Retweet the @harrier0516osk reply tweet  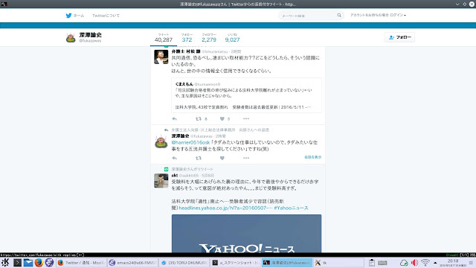point(199,158)
